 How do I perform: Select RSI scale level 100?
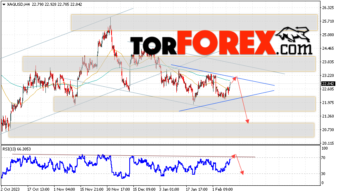[x=325, y=148]
